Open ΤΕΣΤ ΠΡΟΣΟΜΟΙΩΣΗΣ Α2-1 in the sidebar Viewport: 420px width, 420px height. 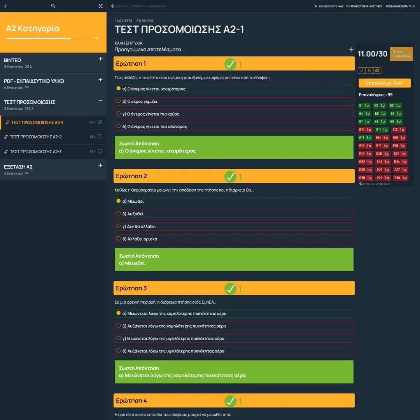(53, 122)
